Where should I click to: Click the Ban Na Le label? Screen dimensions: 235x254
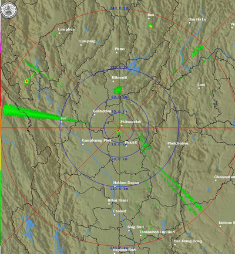point(197,19)
